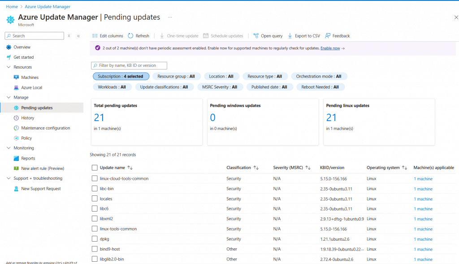Click the Enable now link
Screen dimensions: 459x264
coord(330,48)
